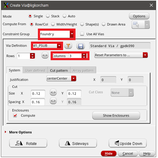The image size is (158, 158).
Task: Select Stack mode radio button
Action: [48, 16]
